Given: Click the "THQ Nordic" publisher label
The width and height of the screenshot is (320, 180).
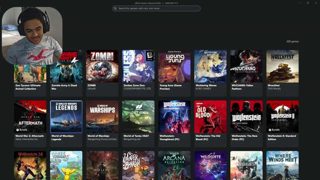Looking at the screenshot, I should [x=274, y=89].
